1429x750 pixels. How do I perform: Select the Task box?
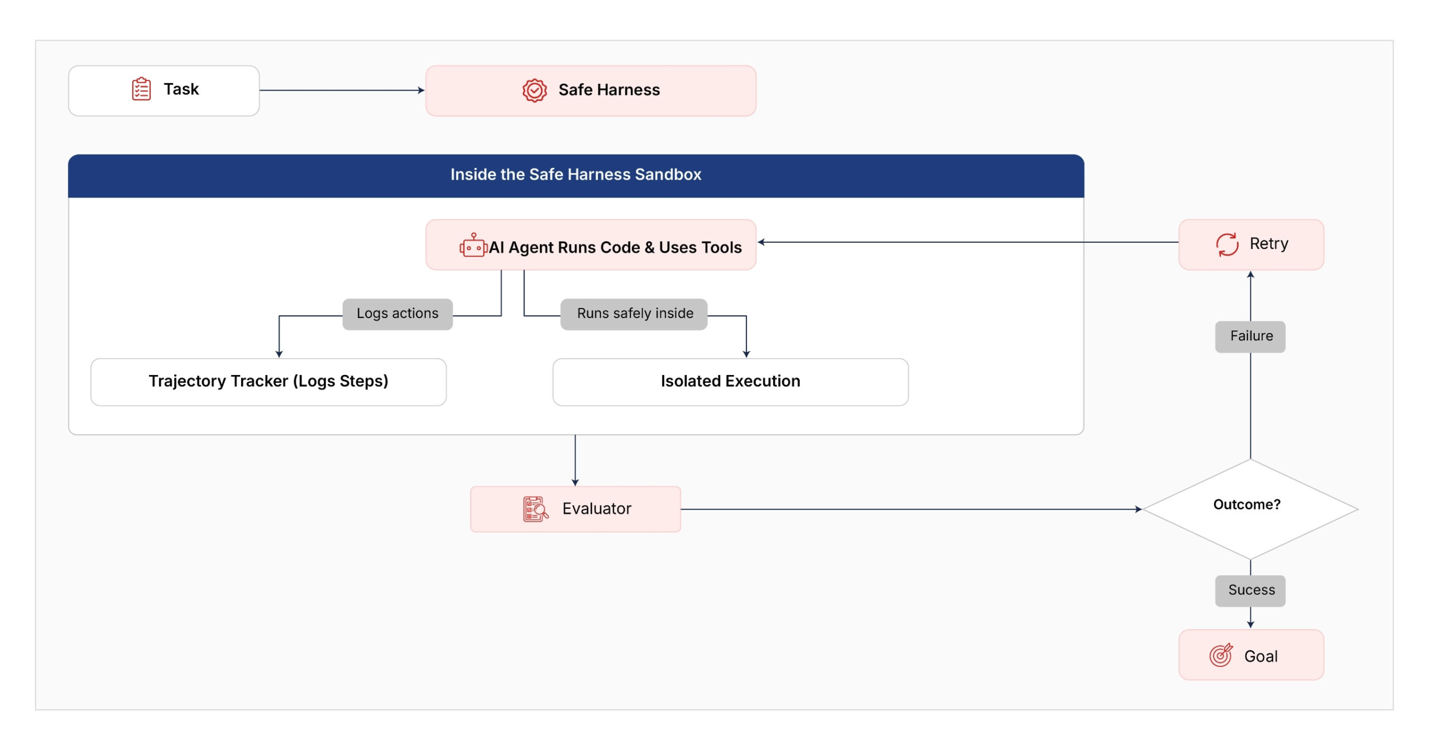(164, 90)
